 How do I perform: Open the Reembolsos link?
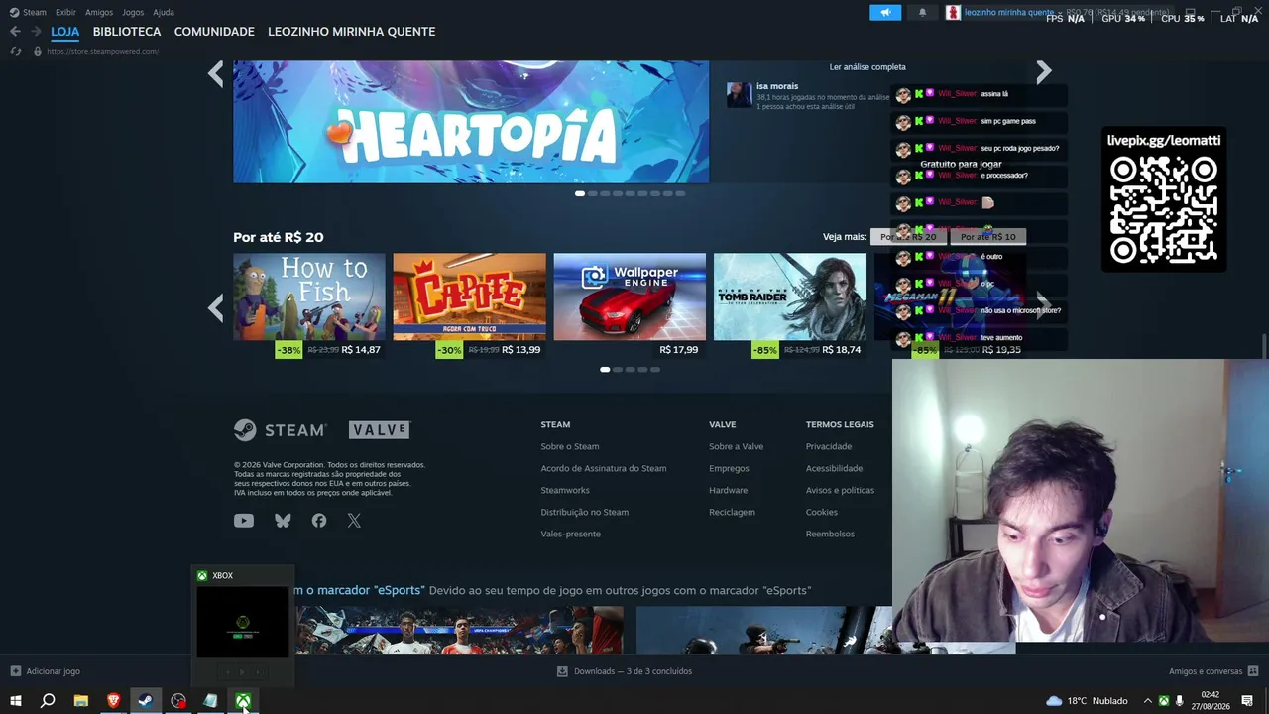[x=830, y=534]
